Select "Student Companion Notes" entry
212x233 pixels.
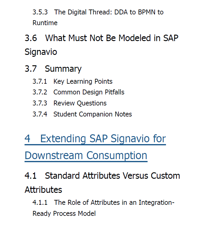82,114
